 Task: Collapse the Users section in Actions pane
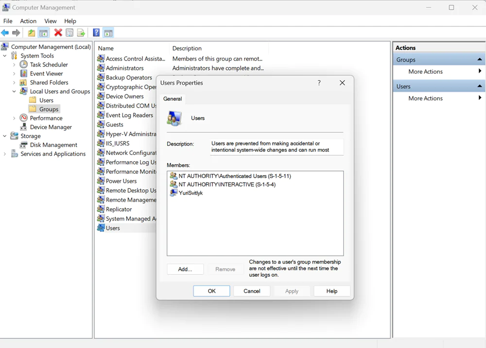coord(480,86)
